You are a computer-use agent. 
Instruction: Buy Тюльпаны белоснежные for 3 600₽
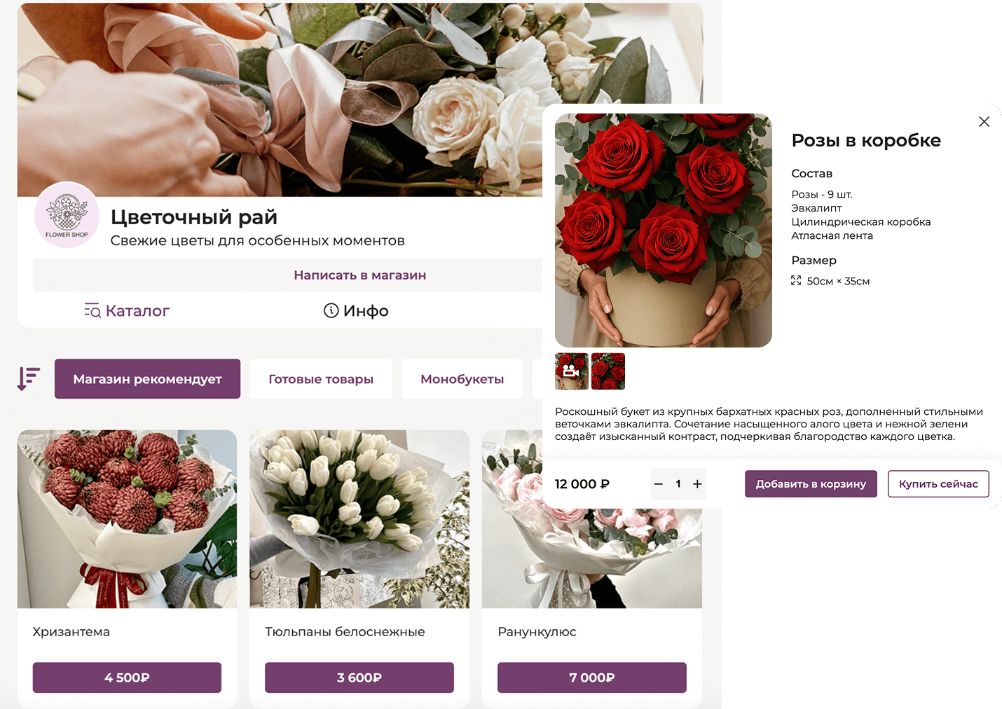pyautogui.click(x=359, y=677)
